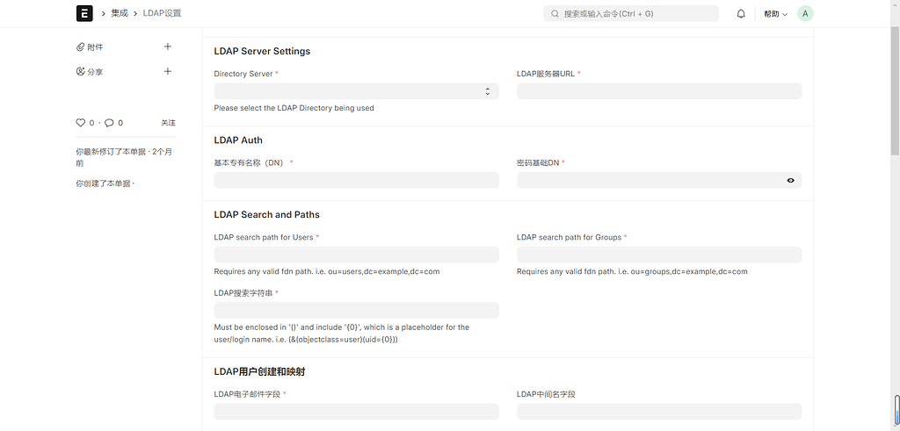The height and width of the screenshot is (431, 900).
Task: Focus LDAP search path for Users field
Action: click(357, 255)
